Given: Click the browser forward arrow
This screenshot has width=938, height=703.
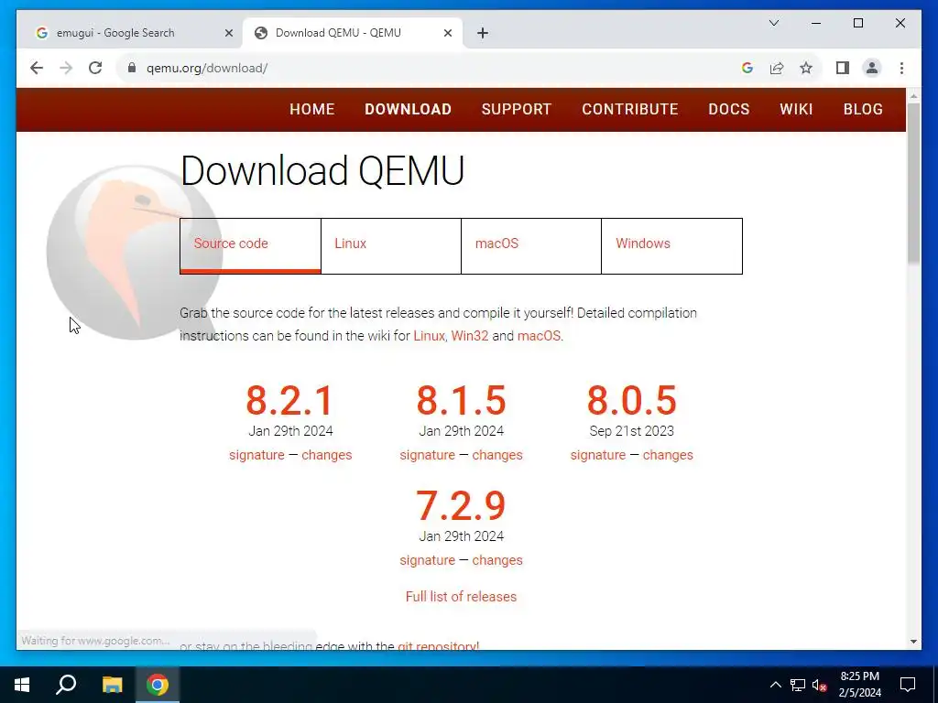Looking at the screenshot, I should click(66, 68).
